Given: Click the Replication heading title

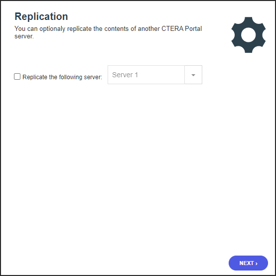Looking at the screenshot, I should click(x=41, y=16).
